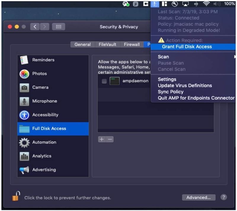Open the window layout panels icon in the menu bar
Image resolution: width=237 pixels, height=211 pixels.
click(x=164, y=4)
